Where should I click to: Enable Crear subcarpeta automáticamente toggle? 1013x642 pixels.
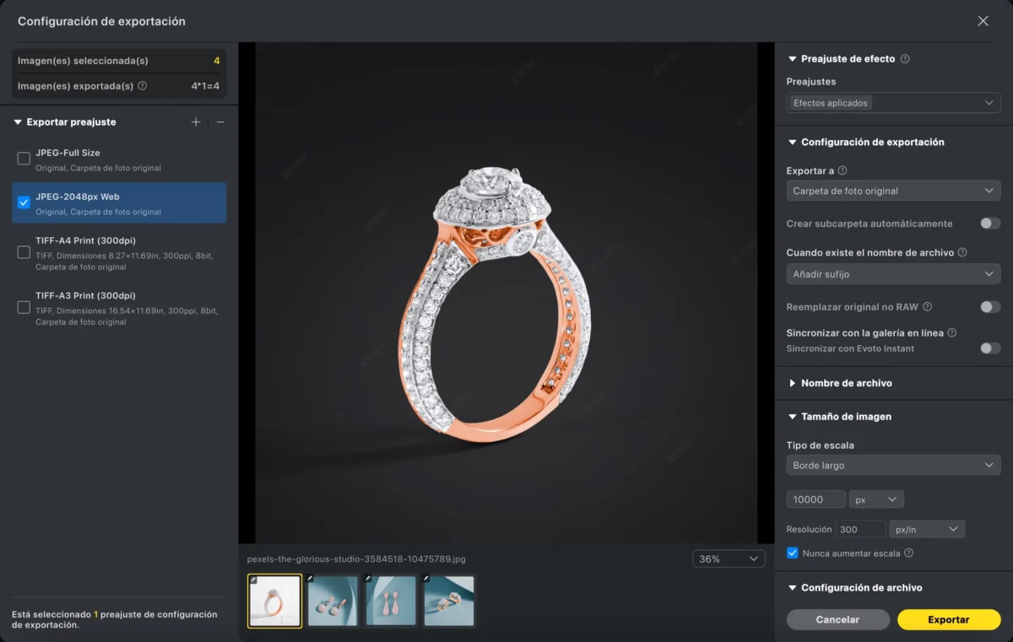tap(990, 224)
